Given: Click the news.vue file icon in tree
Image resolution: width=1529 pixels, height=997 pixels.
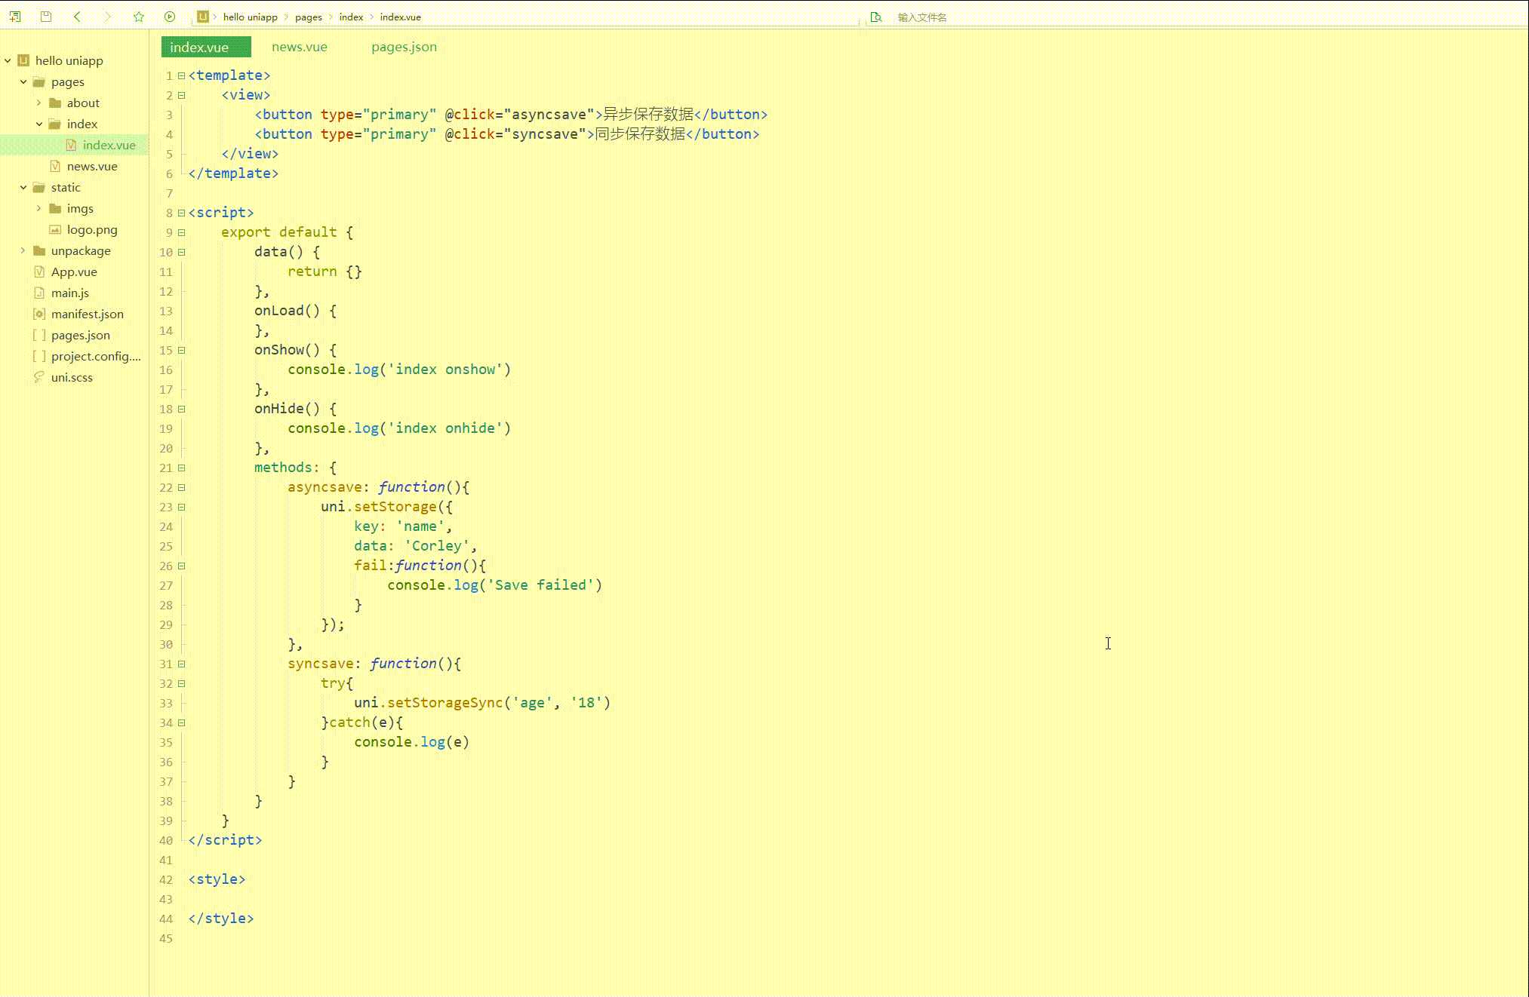Looking at the screenshot, I should pyautogui.click(x=55, y=166).
